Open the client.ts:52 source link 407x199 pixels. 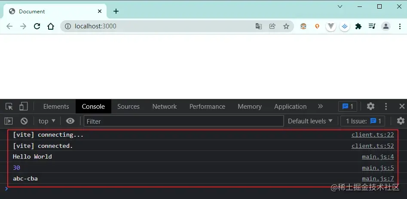(373, 146)
